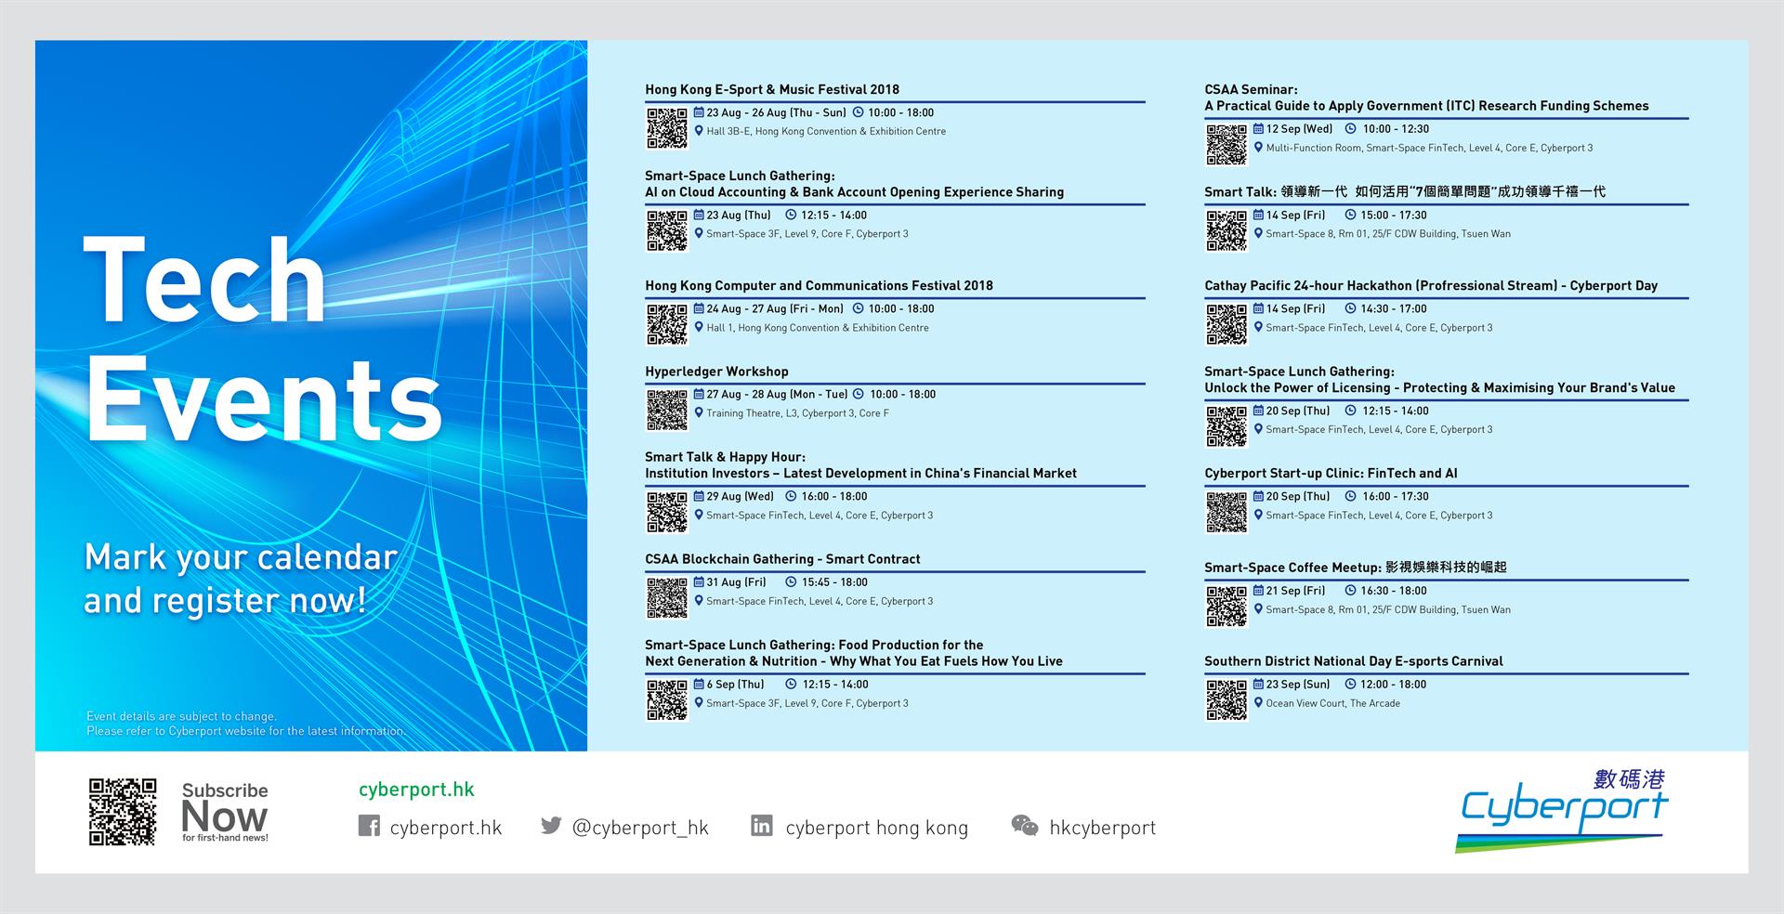
Task: Click the Subscribe Now QR code
Action: (123, 812)
